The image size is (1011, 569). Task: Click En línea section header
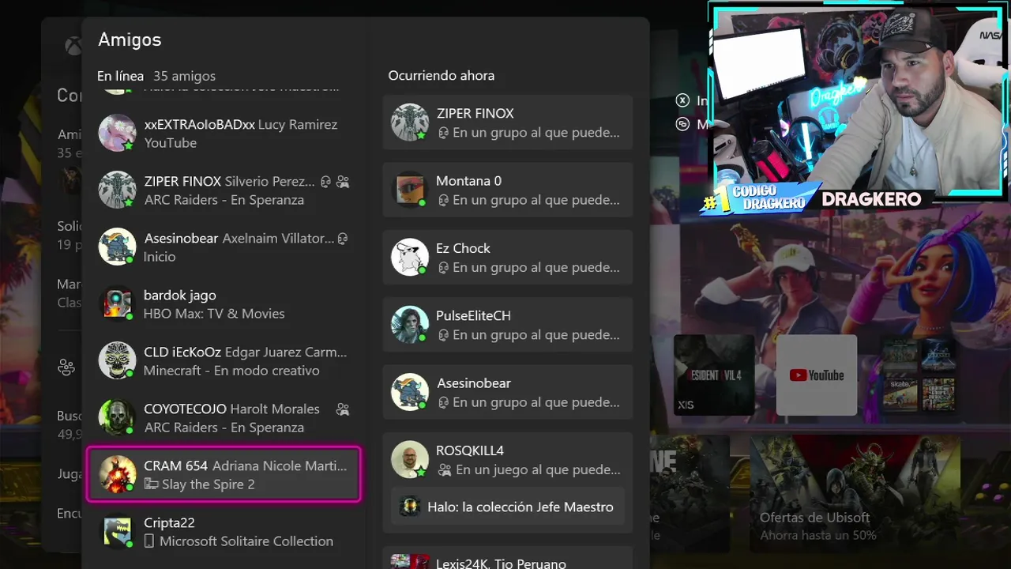[120, 76]
